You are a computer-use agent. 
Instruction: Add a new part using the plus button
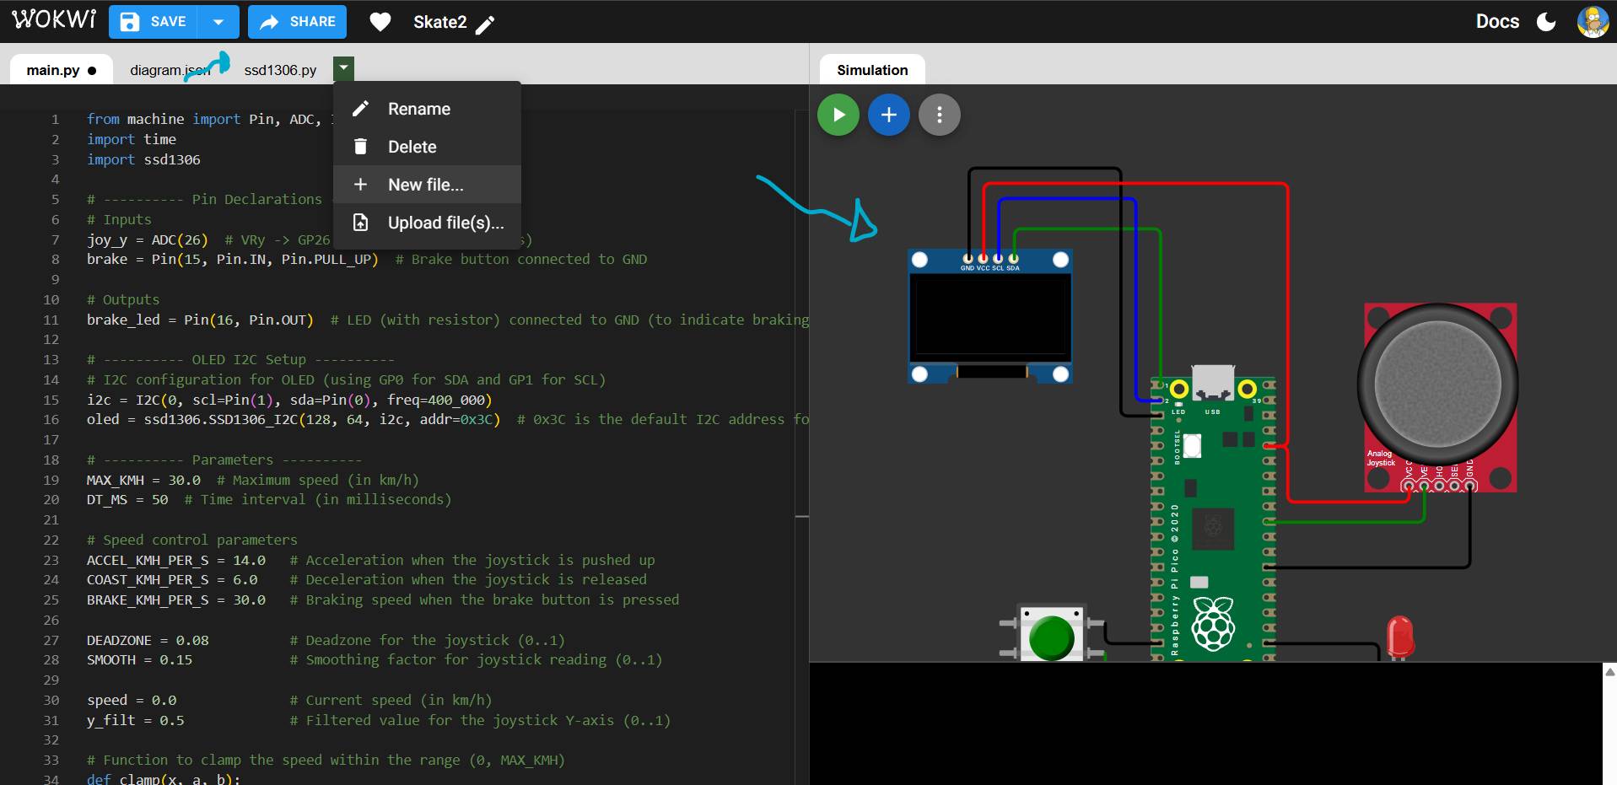pyautogui.click(x=888, y=114)
